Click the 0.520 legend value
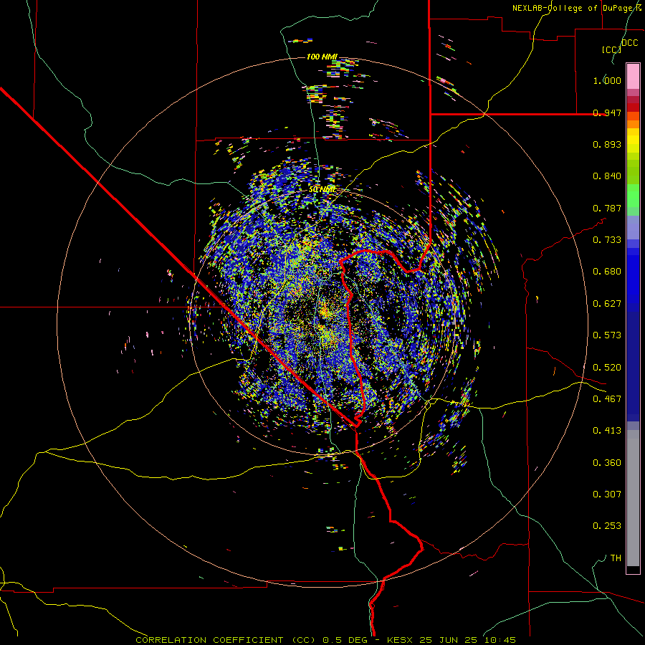The width and height of the screenshot is (645, 645). [607, 368]
